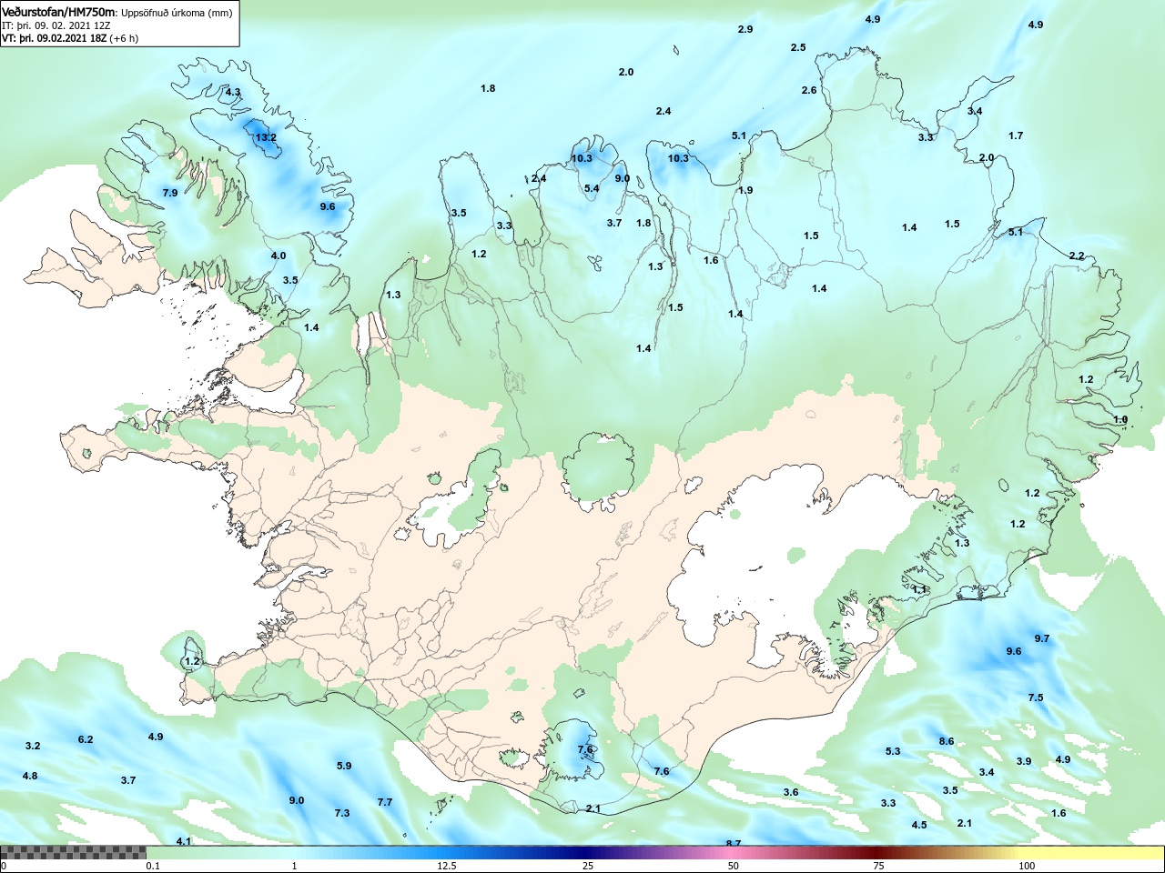This screenshot has height=873, width=1165.
Task: Click the 9.7 value off the southeast coast
Action: point(1042,638)
